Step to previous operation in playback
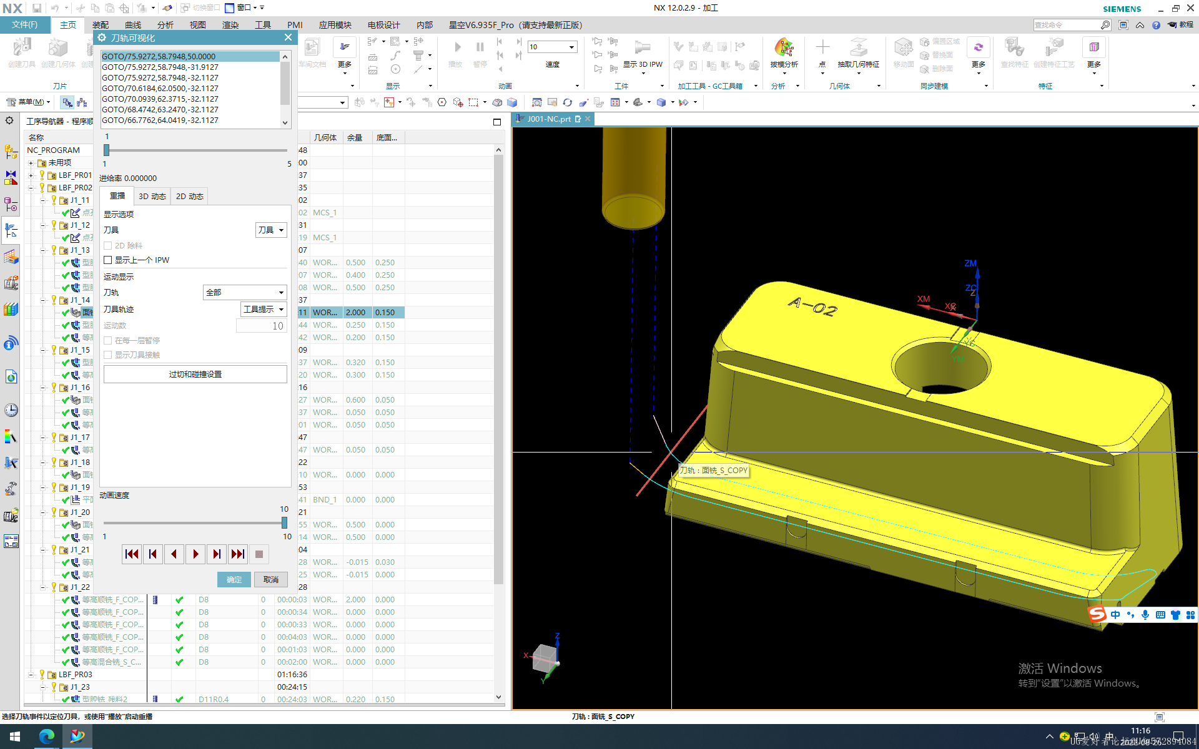 (x=153, y=554)
